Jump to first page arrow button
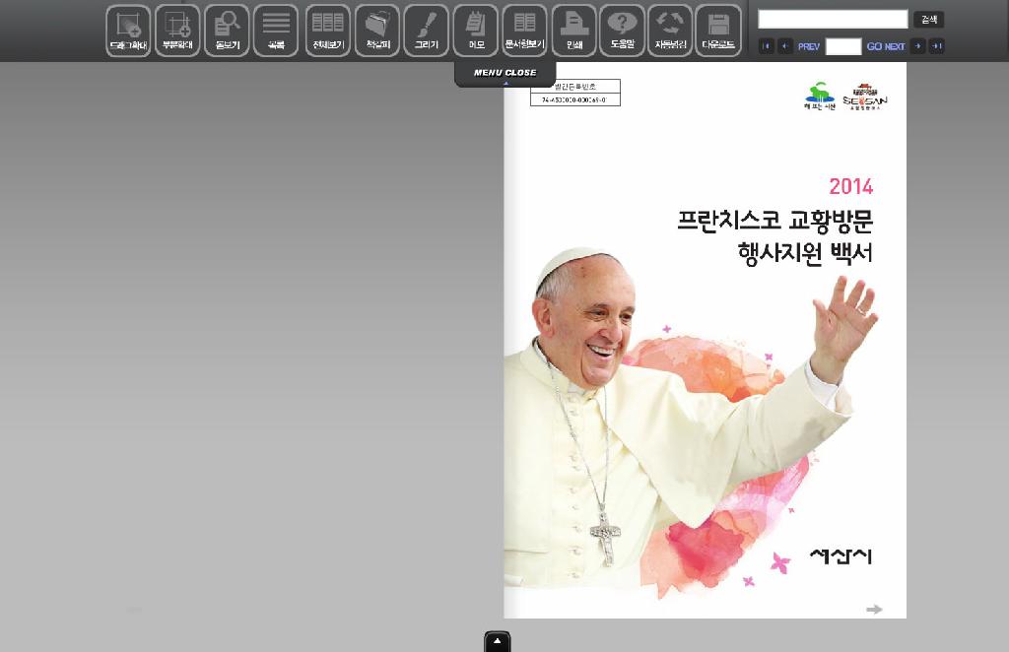1009x652 pixels. click(x=767, y=46)
